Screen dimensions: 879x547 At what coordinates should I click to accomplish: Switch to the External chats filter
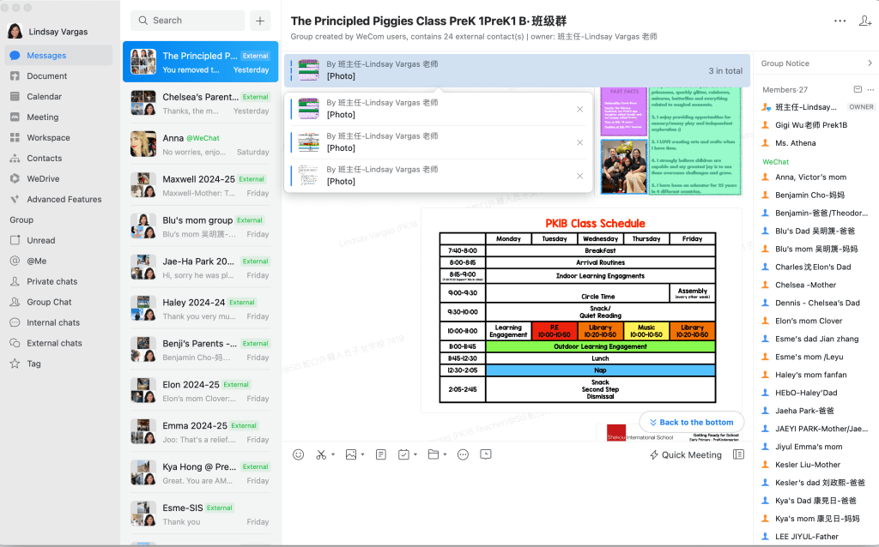click(x=54, y=343)
